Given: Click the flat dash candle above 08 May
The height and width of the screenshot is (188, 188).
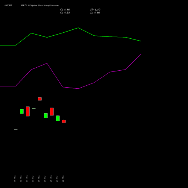Looking at the screenshot, I should coord(16,129).
